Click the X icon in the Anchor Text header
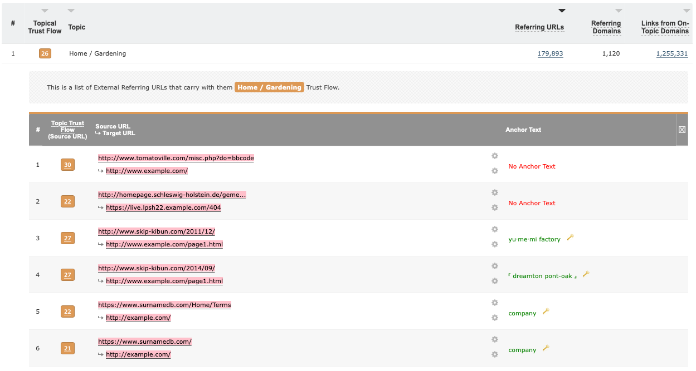Image resolution: width=696 pixels, height=371 pixels. (x=682, y=129)
